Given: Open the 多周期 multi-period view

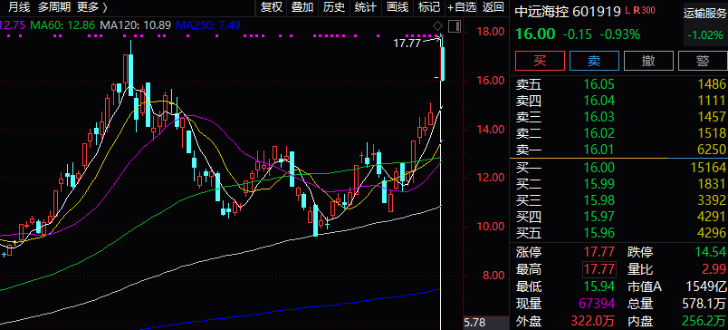Looking at the screenshot, I should pos(54,7).
